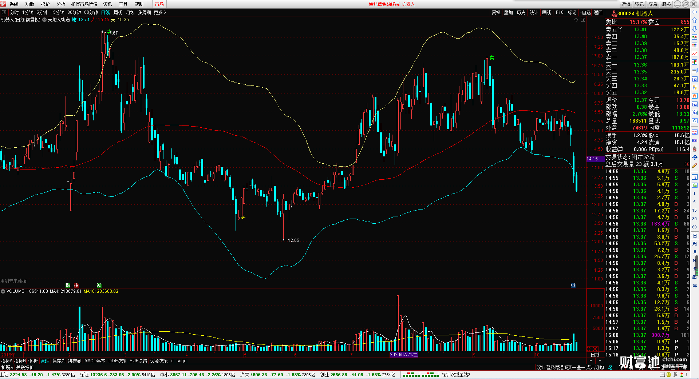
Task: Click the small square icon left of 分时
Action: click(x=4, y=12)
